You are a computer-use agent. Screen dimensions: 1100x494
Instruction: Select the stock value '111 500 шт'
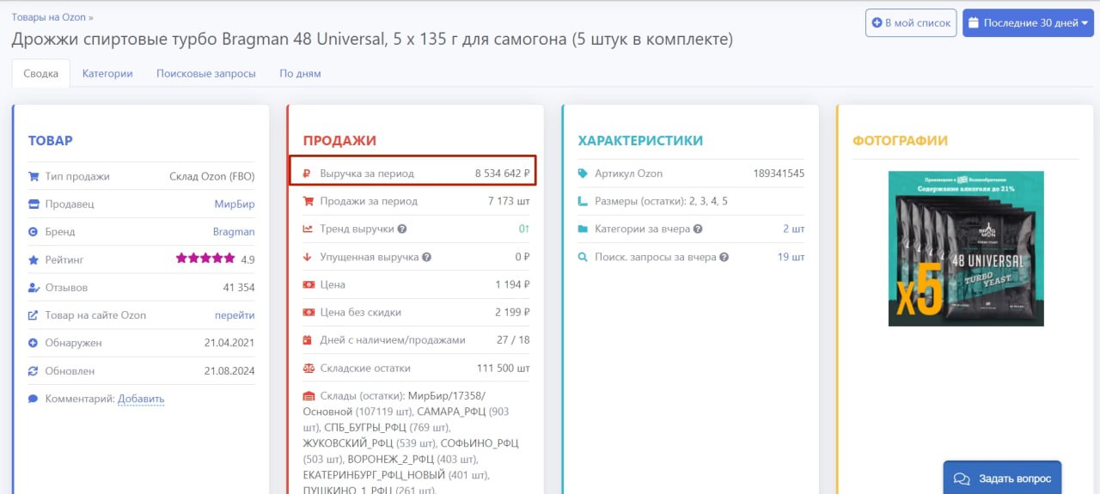coord(504,368)
